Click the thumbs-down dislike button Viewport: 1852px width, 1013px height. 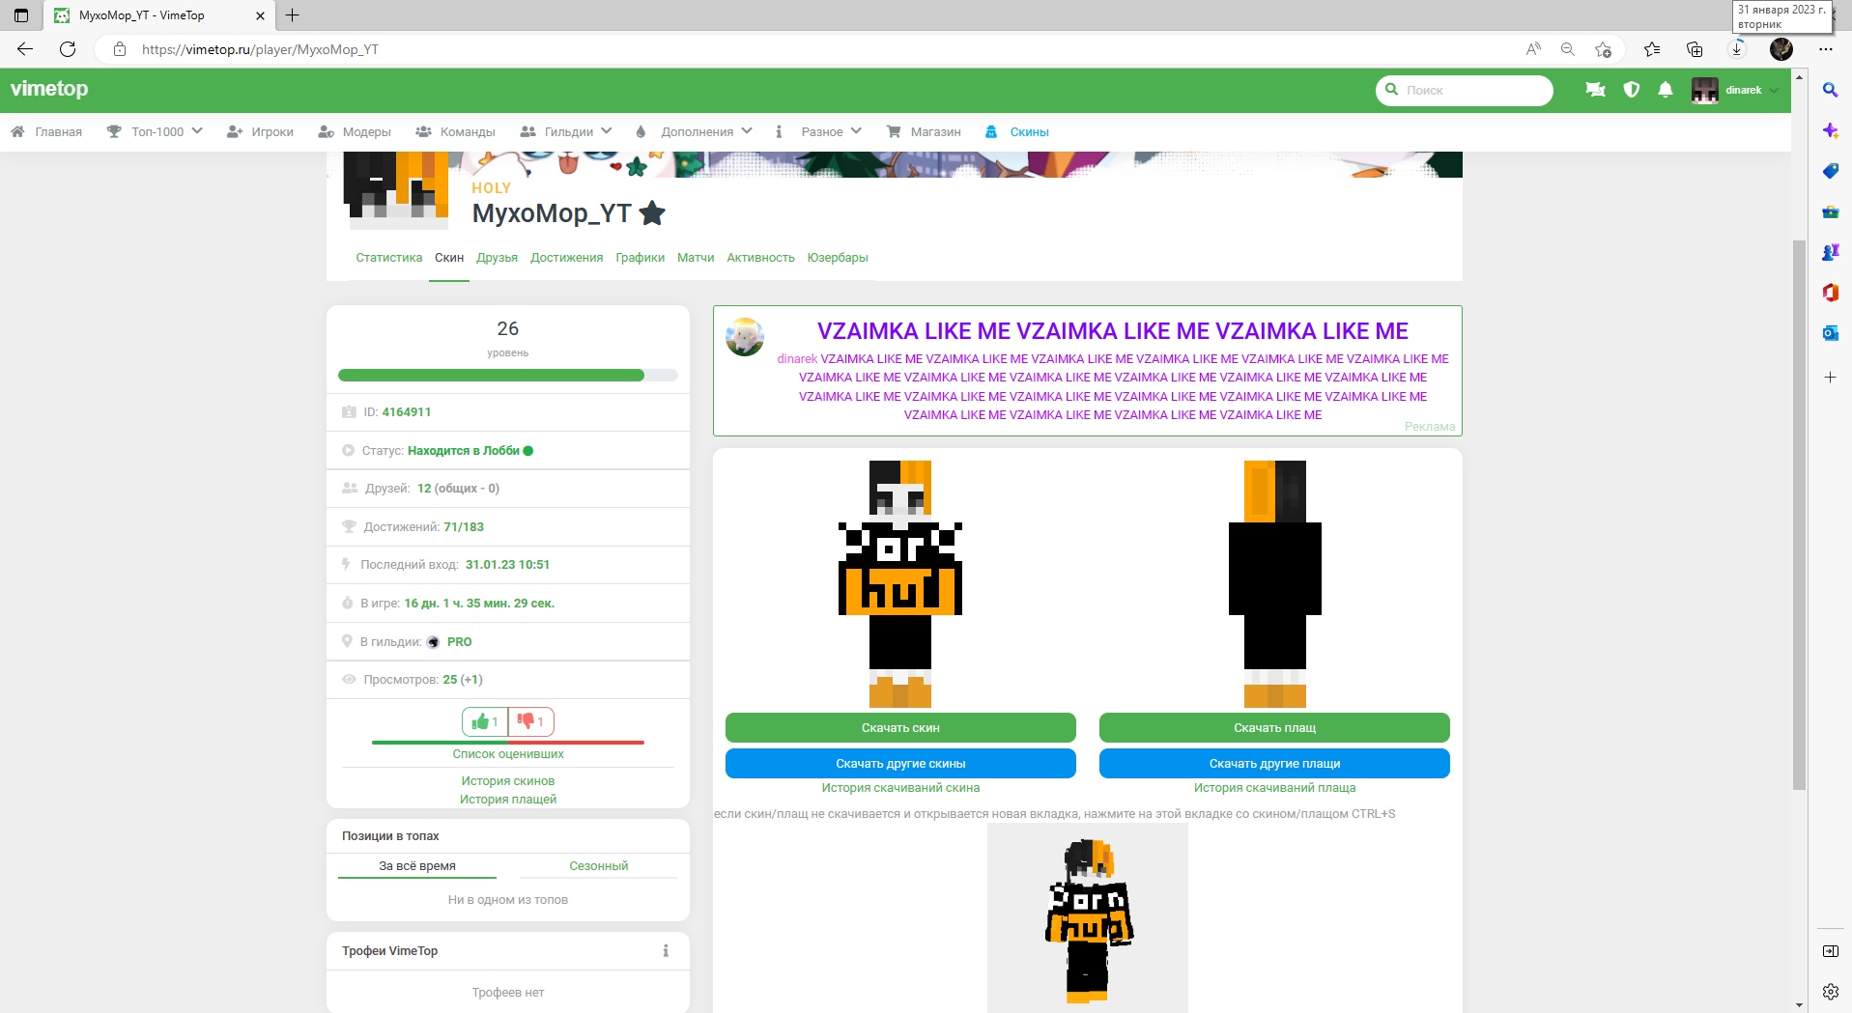[530, 721]
